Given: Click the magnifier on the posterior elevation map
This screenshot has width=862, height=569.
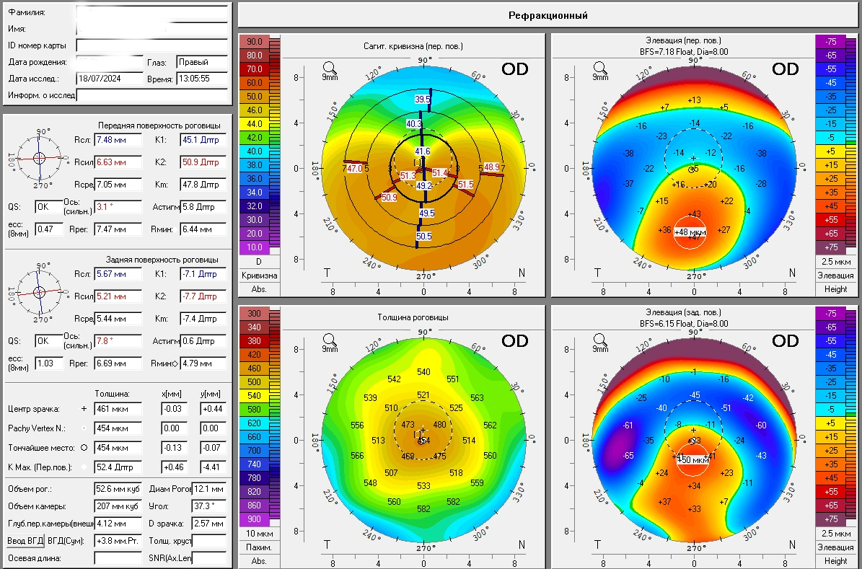Looking at the screenshot, I should coord(599,340).
